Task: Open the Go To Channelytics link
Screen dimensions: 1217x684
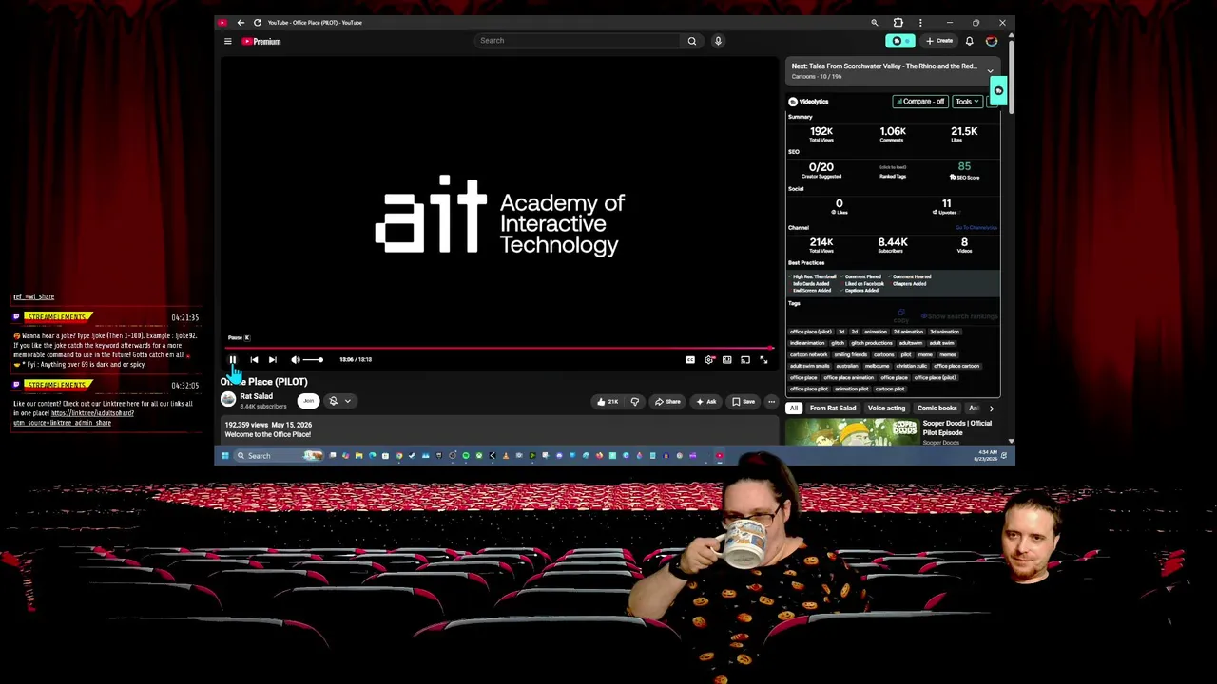Action: pos(976,228)
